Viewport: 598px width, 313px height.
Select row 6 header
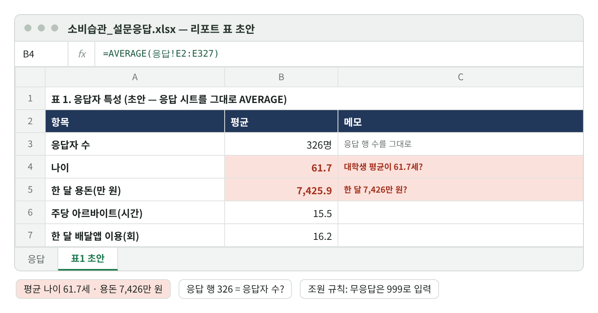coord(30,213)
